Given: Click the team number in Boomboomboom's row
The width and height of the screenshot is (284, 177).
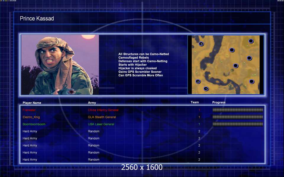Looking at the screenshot, I should [199, 124].
